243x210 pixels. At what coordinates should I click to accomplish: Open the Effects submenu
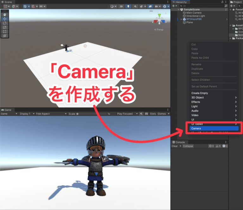pyautogui.click(x=214, y=102)
